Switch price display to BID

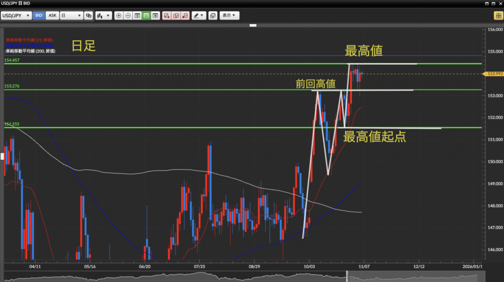tap(39, 16)
